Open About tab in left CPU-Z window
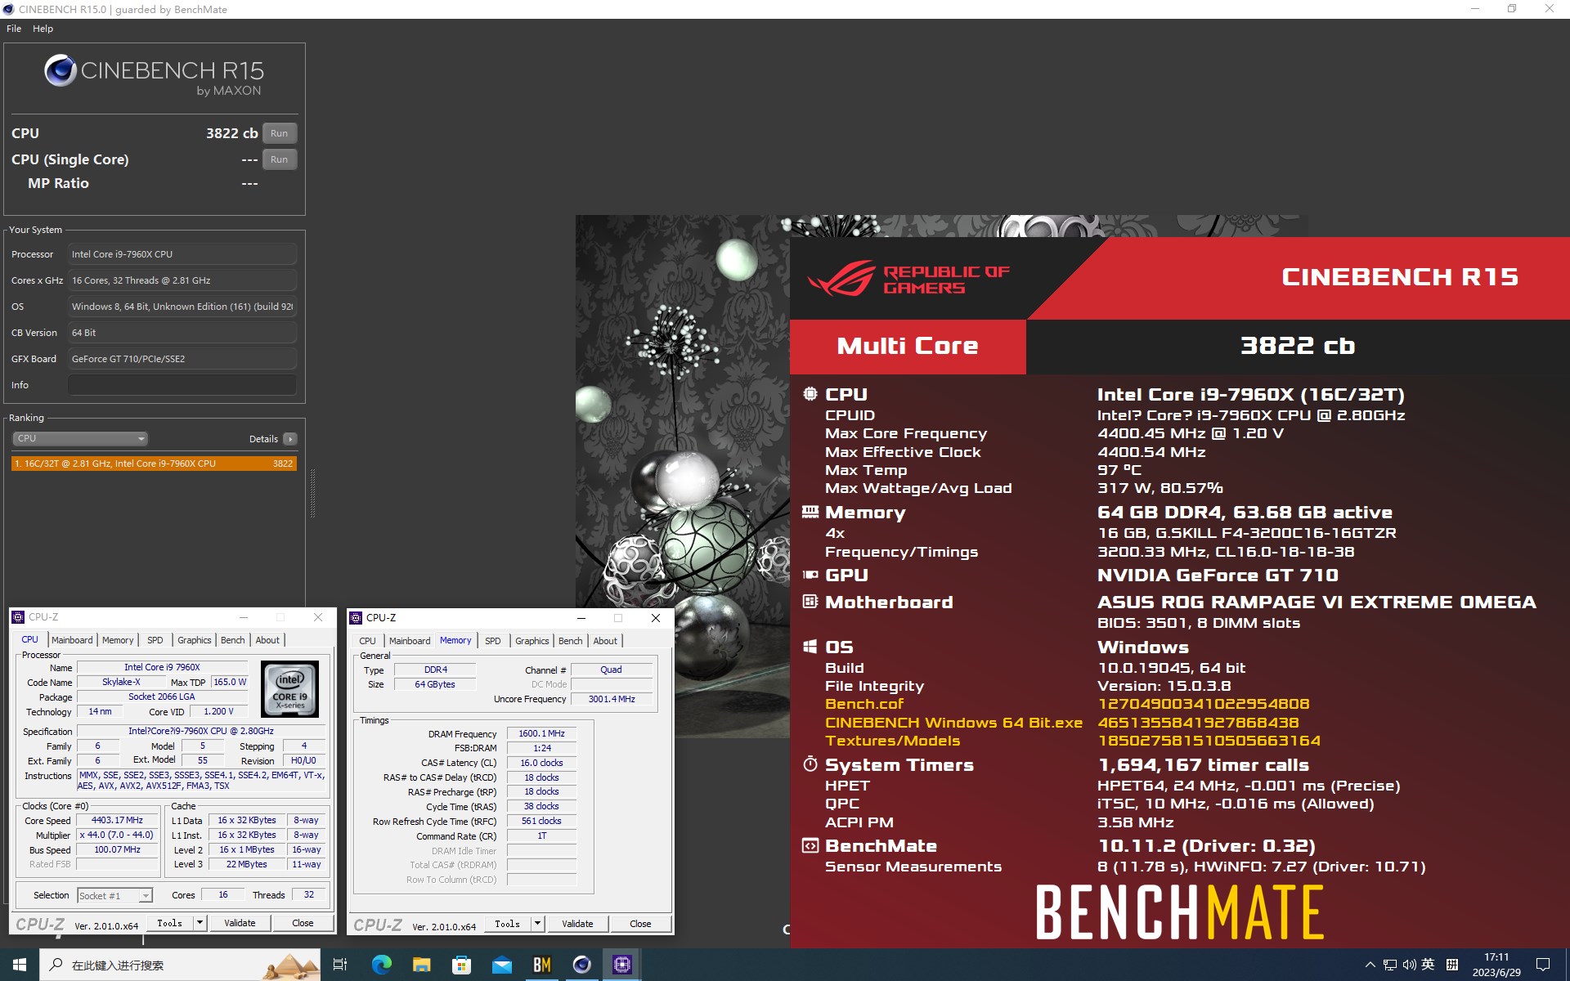 [x=267, y=640]
